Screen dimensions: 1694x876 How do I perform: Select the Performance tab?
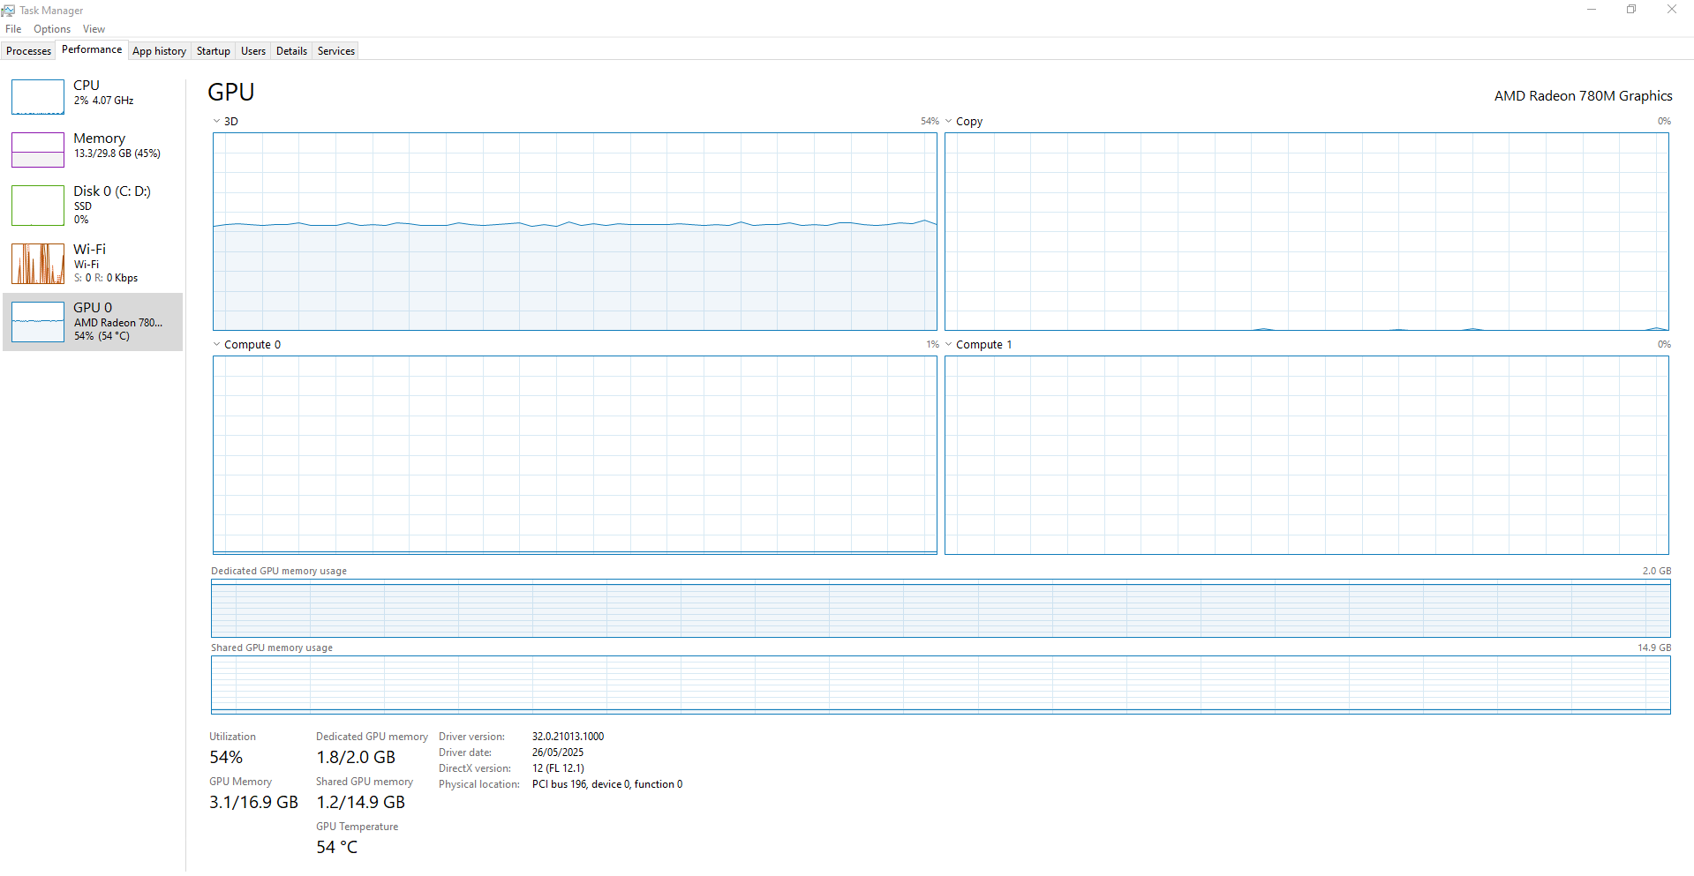pos(92,49)
